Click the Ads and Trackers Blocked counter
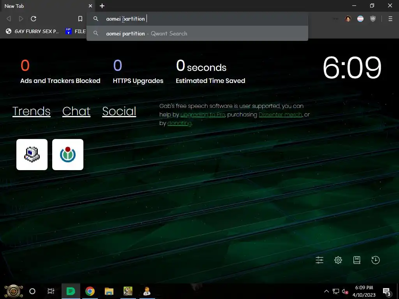The width and height of the screenshot is (399, 299). 60,72
